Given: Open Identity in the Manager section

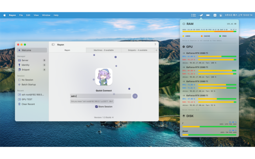Looking at the screenshot, I should (32, 65).
